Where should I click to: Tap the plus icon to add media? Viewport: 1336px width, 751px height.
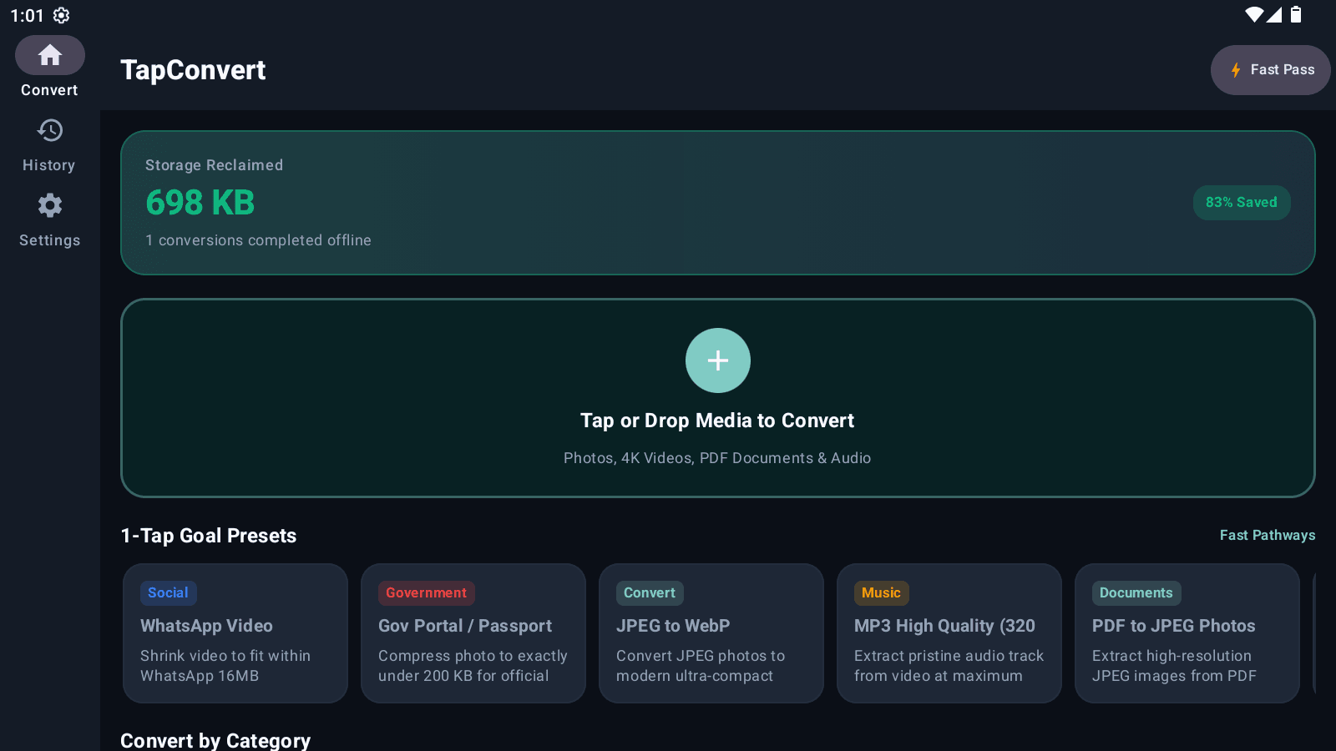click(718, 360)
